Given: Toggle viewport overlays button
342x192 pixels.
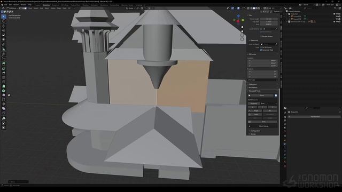Looking at the screenshot, I should tap(238, 8).
